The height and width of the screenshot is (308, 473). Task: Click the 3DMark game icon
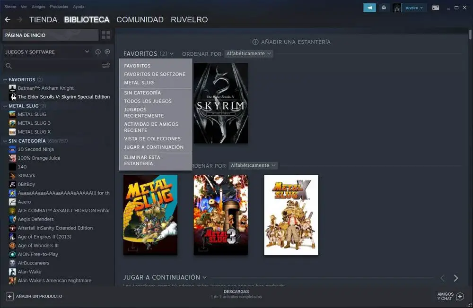tap(12, 175)
